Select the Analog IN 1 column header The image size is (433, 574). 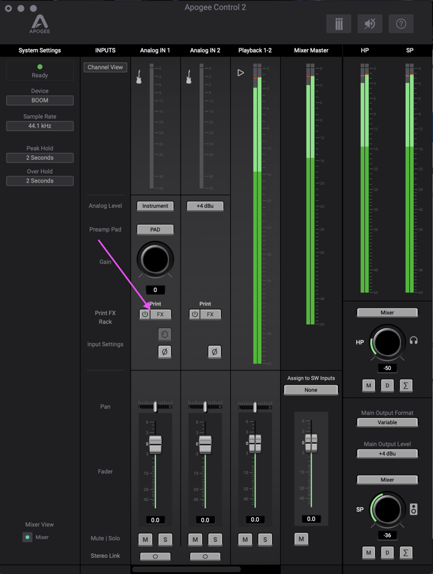click(155, 50)
